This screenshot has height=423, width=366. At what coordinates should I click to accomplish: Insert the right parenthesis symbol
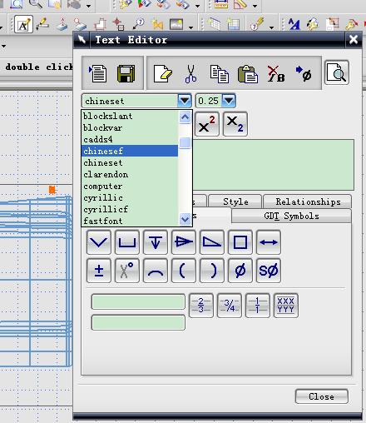click(212, 271)
